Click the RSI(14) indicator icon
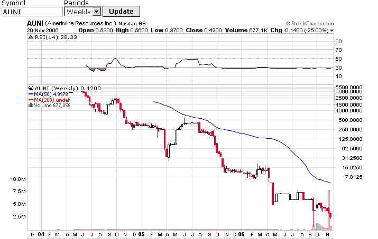This screenshot has height=239, width=378. 31,37
